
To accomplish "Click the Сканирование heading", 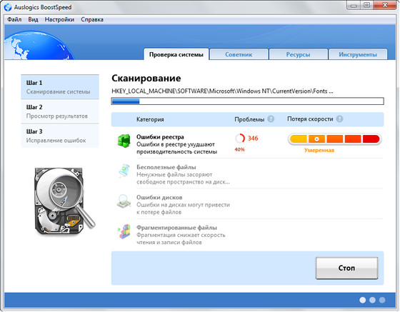I will (146, 78).
